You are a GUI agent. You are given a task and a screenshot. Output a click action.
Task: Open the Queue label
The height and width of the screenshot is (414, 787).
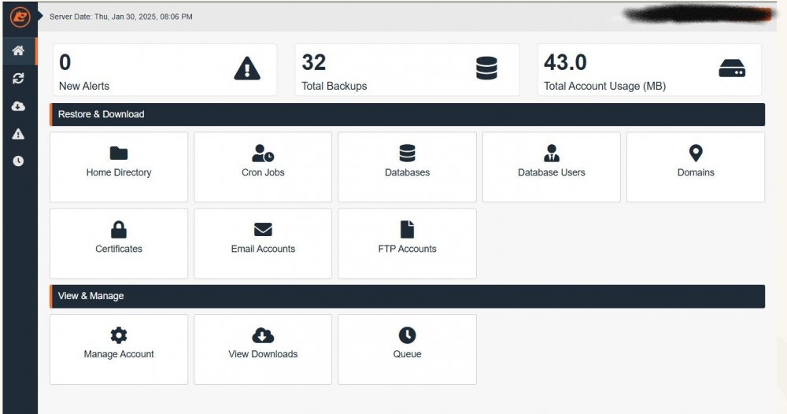pyautogui.click(x=407, y=354)
